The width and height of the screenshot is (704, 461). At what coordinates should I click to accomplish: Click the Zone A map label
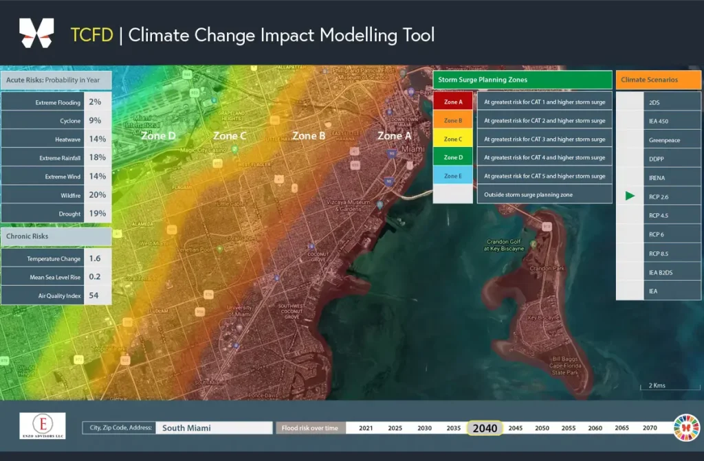point(394,135)
